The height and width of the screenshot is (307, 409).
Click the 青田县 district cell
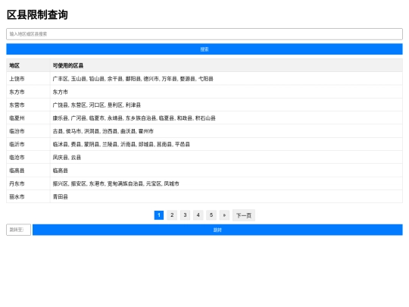226,196
